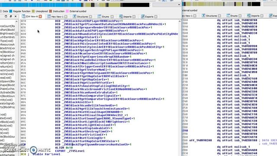This screenshot has height=156, width=277.
Task: Click the functions list scrollbar up arrow
Action: click(16, 22)
